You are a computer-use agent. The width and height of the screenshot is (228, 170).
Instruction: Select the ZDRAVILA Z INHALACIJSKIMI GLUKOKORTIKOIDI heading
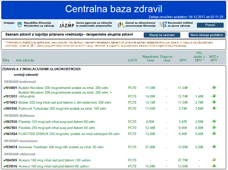point(41,69)
